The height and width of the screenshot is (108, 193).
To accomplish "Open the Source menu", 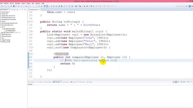I will point(12,3).
